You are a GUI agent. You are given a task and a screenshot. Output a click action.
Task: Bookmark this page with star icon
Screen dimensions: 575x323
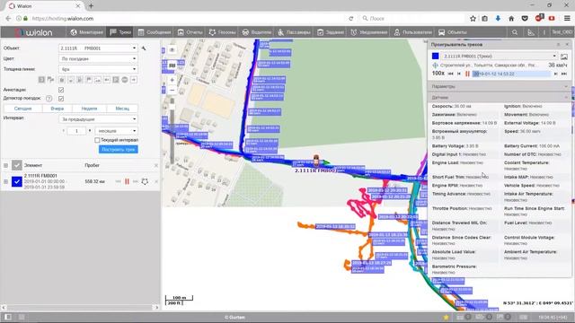(x=473, y=18)
